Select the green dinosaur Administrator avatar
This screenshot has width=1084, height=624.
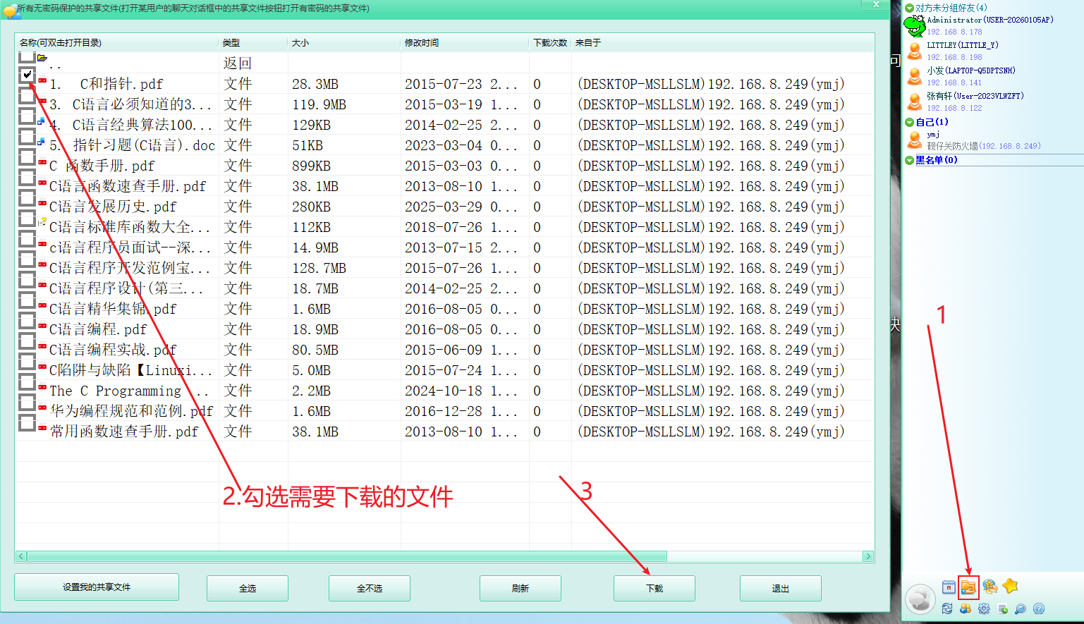tap(915, 26)
